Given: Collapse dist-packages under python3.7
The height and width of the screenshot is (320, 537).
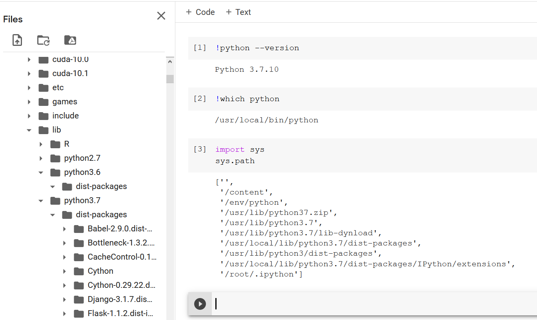Looking at the screenshot, I should click(x=53, y=215).
